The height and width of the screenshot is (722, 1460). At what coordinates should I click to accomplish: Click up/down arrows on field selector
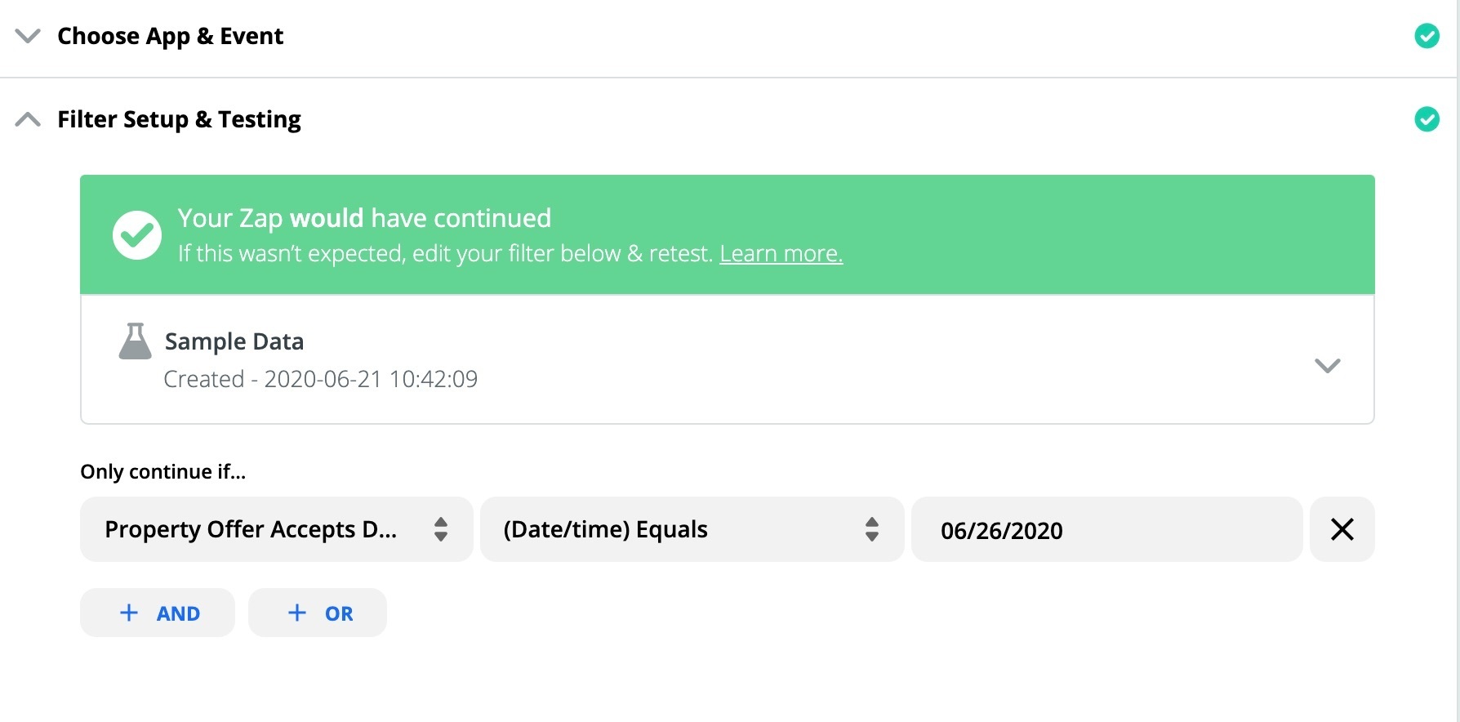tap(441, 529)
